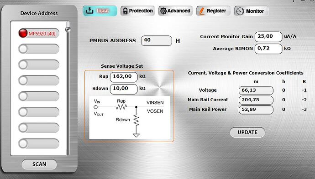Click the uA/A unit label
Image resolution: width=315 pixels, height=179 pixels.
click(290, 36)
